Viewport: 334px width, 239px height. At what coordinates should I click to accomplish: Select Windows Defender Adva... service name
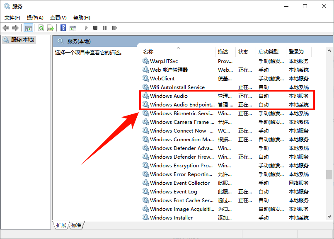point(182,148)
